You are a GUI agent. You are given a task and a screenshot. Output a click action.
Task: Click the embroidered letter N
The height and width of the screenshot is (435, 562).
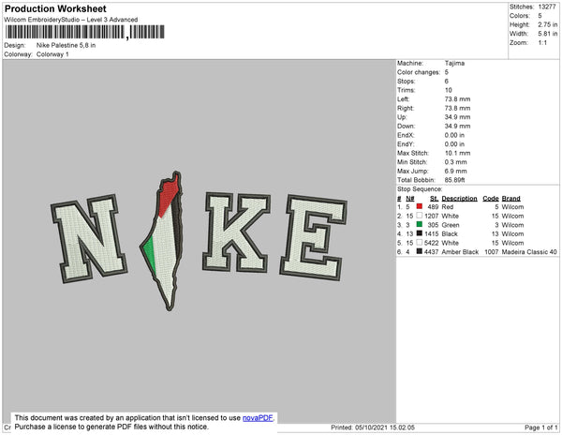89,238
